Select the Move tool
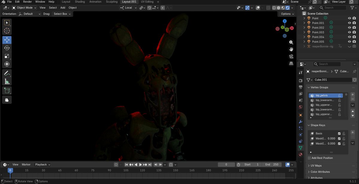The width and height of the screenshot is (359, 184). coord(7,40)
